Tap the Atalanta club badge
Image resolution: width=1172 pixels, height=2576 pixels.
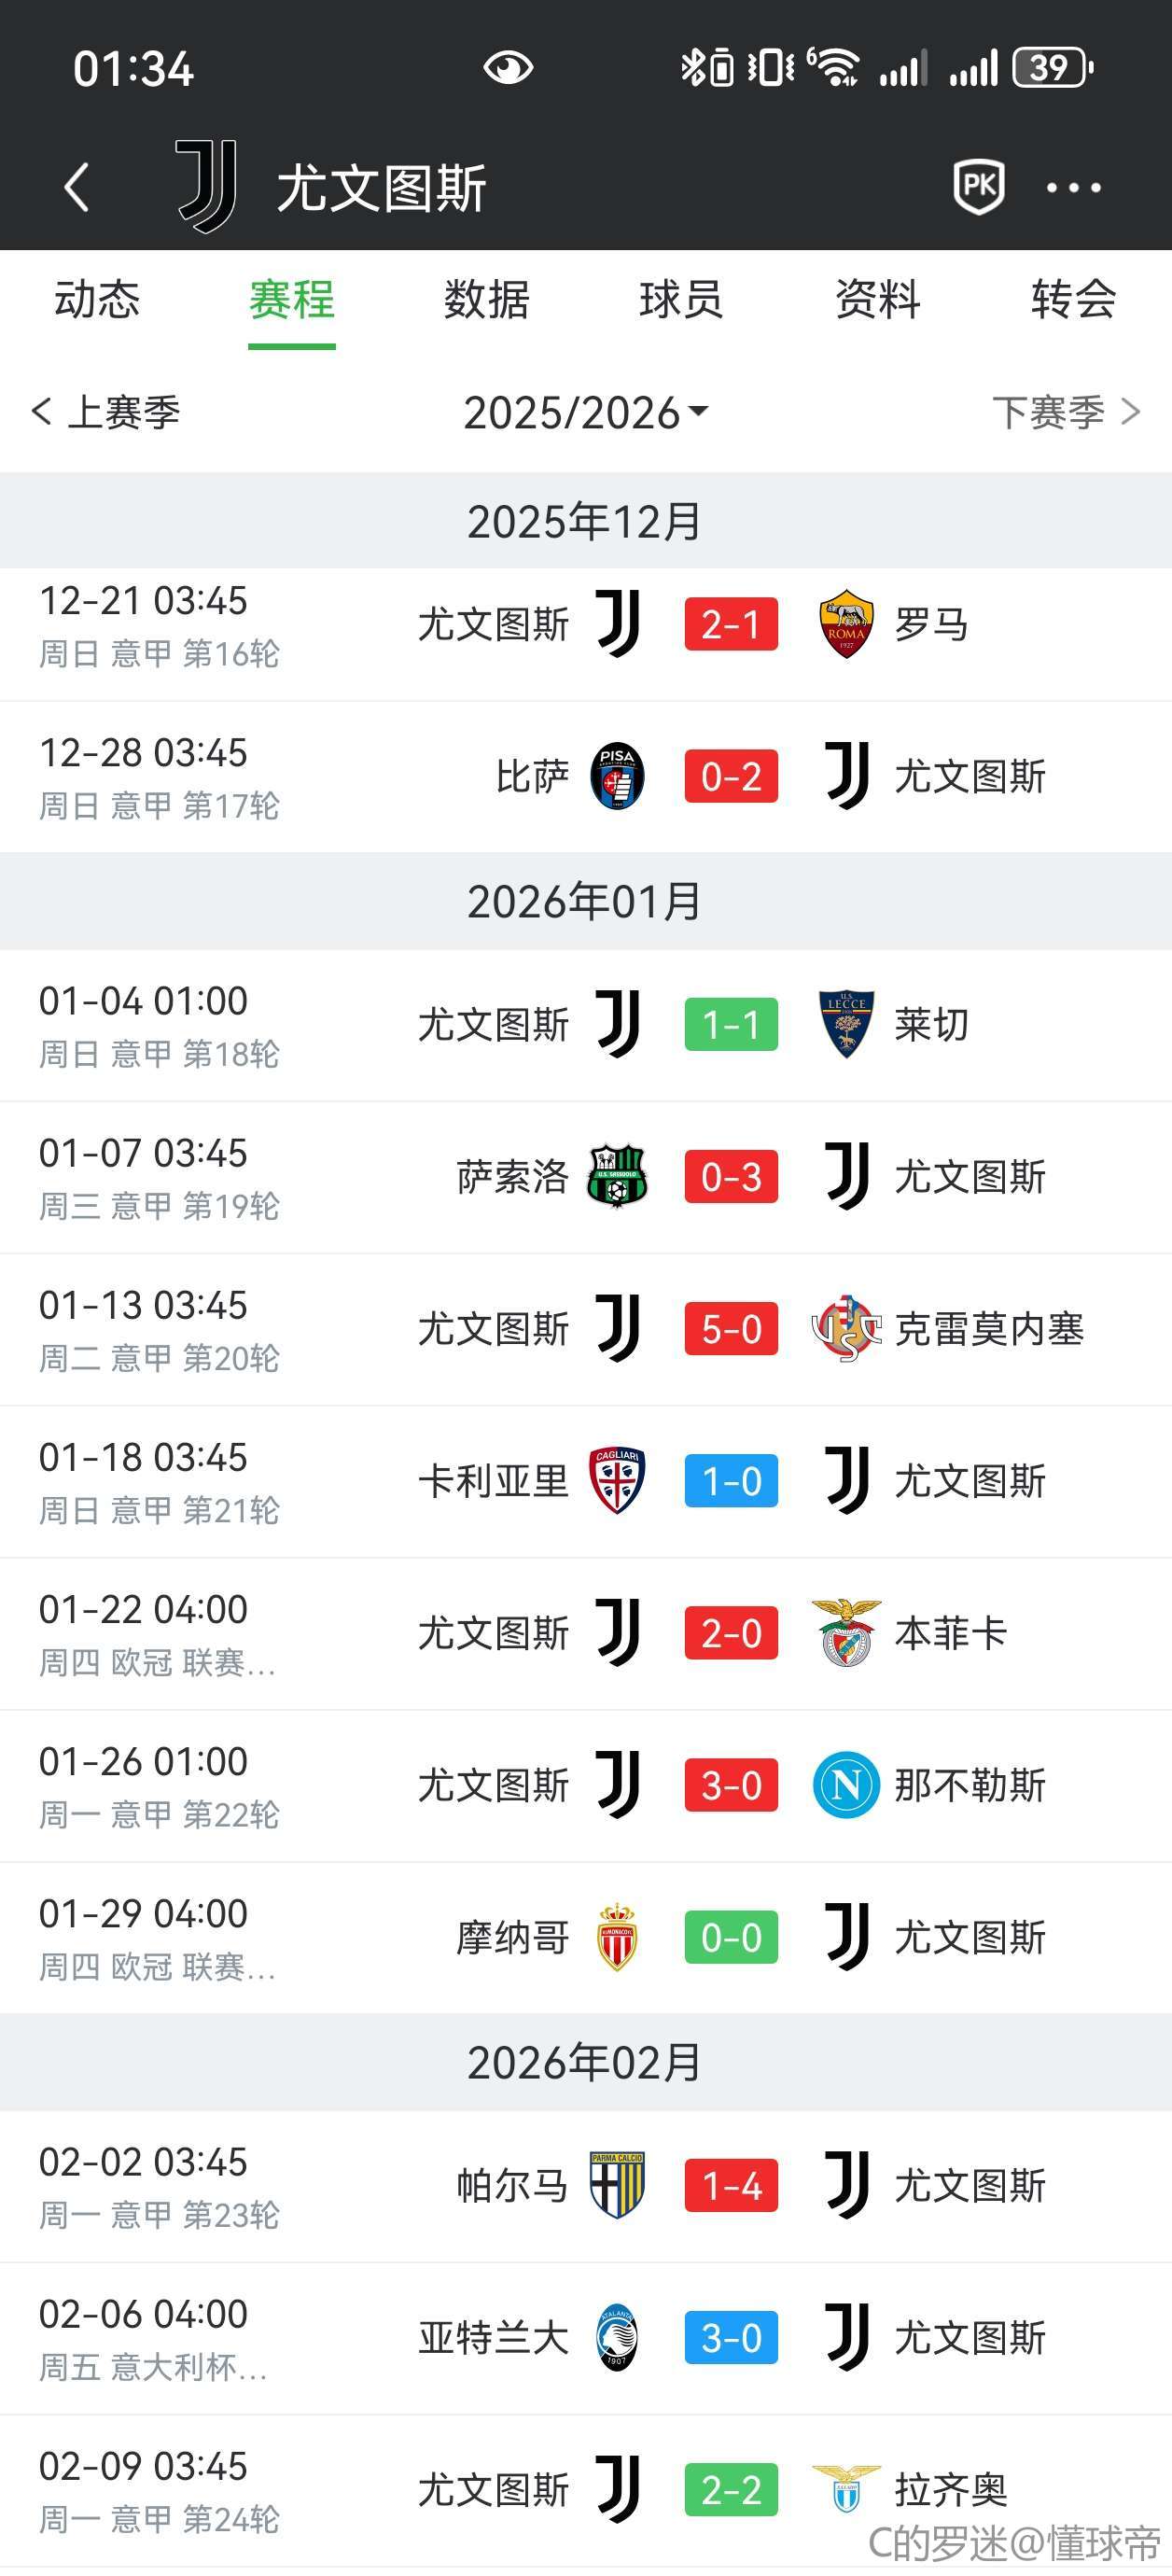click(x=617, y=2338)
